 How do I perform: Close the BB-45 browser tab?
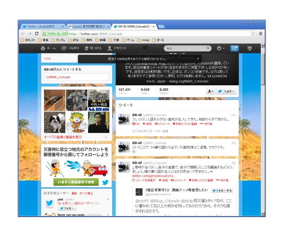coord(153,27)
